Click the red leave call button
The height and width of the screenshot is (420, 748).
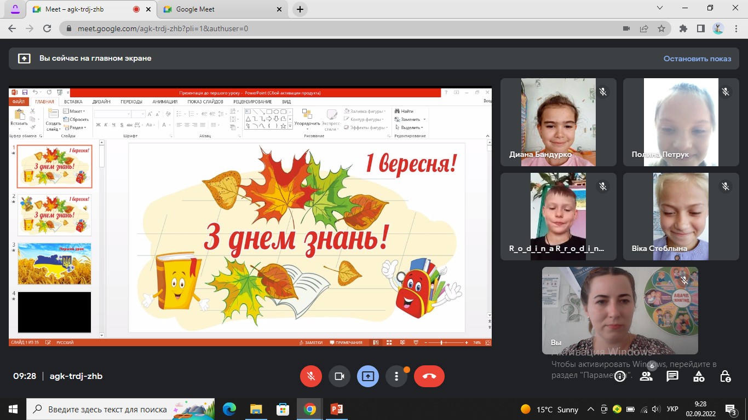pos(429,376)
